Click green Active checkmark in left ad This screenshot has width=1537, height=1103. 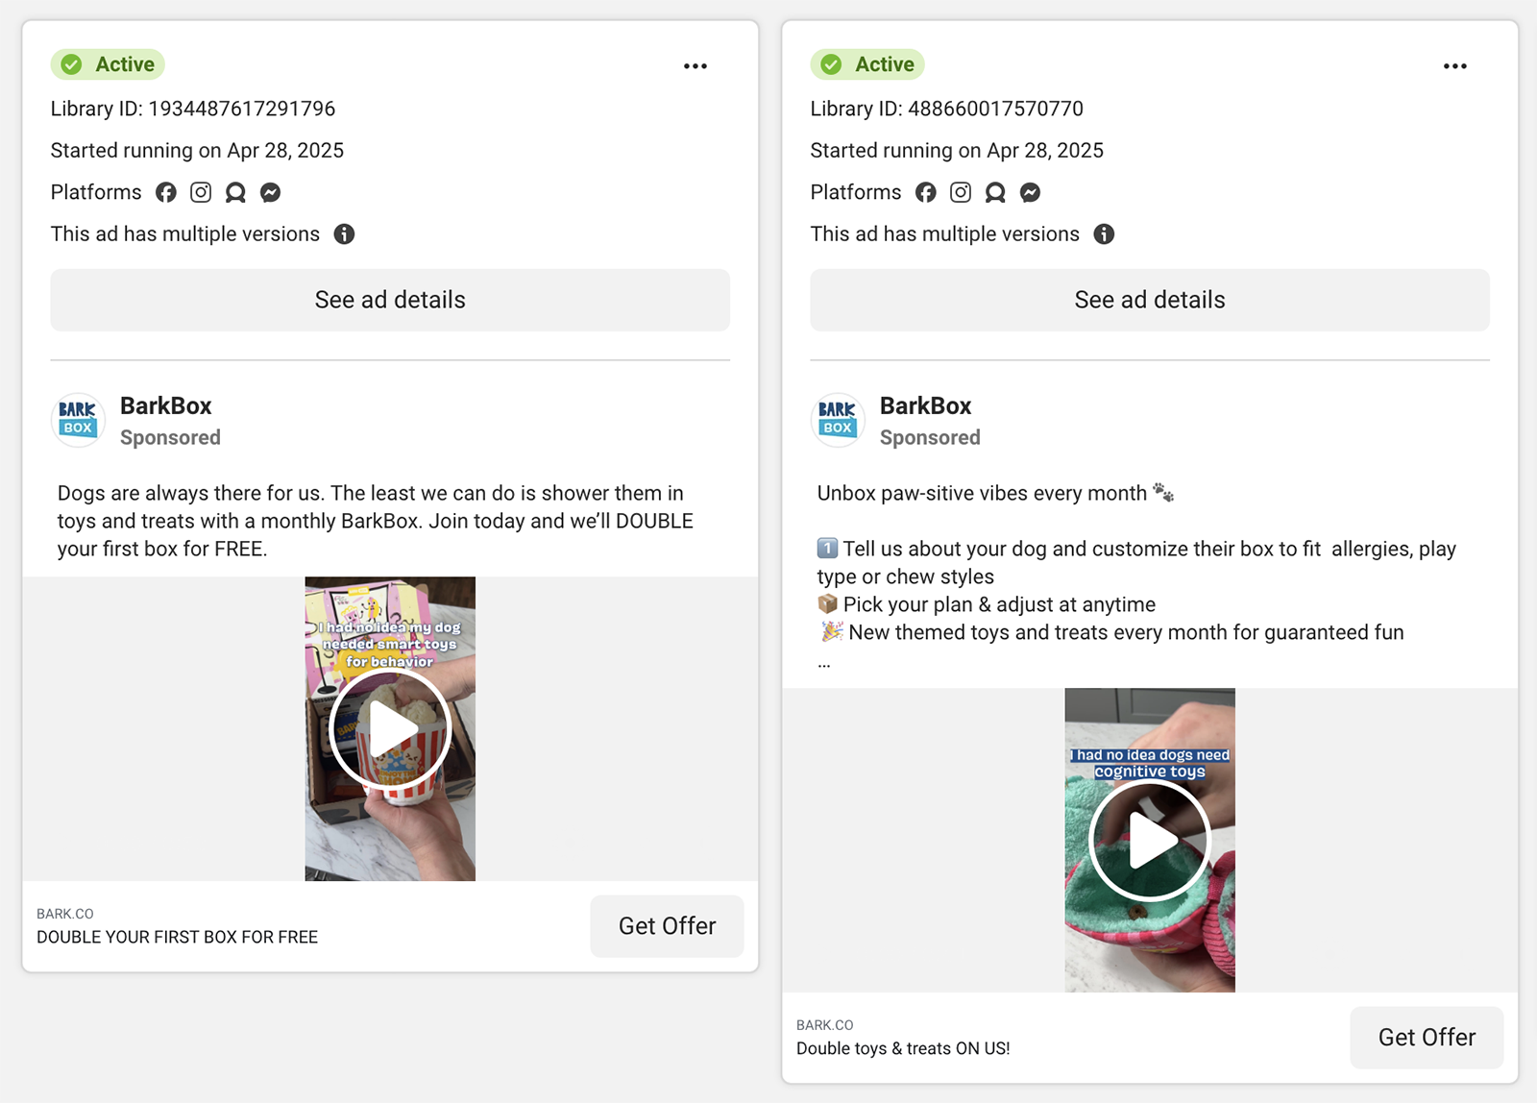[72, 64]
